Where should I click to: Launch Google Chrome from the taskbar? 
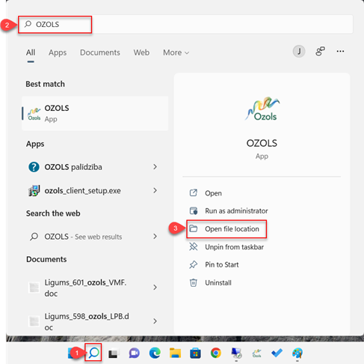216,353
